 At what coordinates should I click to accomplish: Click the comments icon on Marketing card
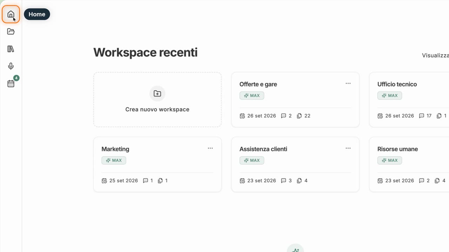(146, 181)
